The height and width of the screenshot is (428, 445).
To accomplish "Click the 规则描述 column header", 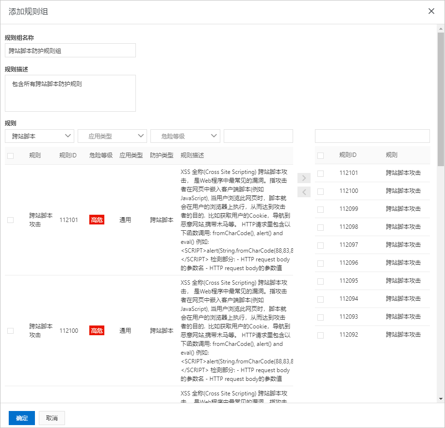I will pyautogui.click(x=193, y=155).
